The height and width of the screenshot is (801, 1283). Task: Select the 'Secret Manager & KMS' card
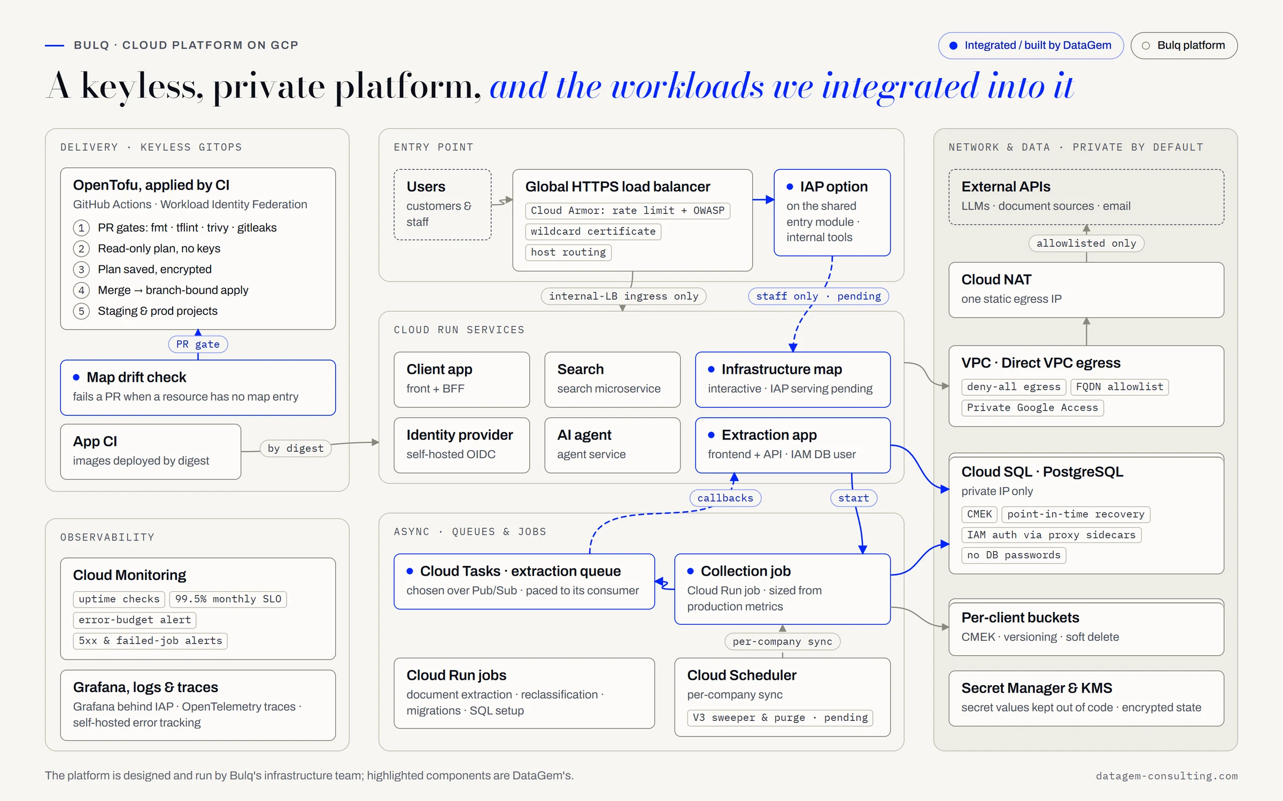(1086, 698)
